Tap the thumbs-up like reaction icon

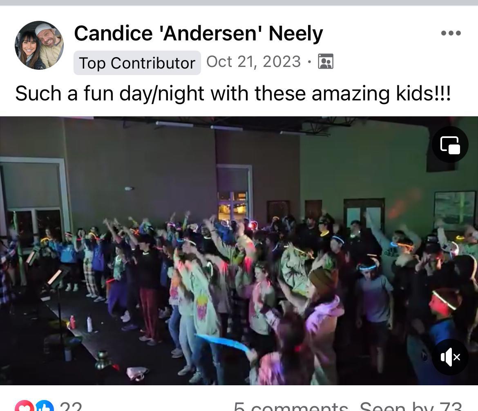click(45, 407)
